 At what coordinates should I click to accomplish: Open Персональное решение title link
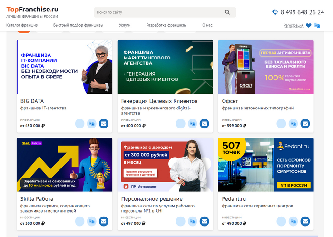pos(152,199)
